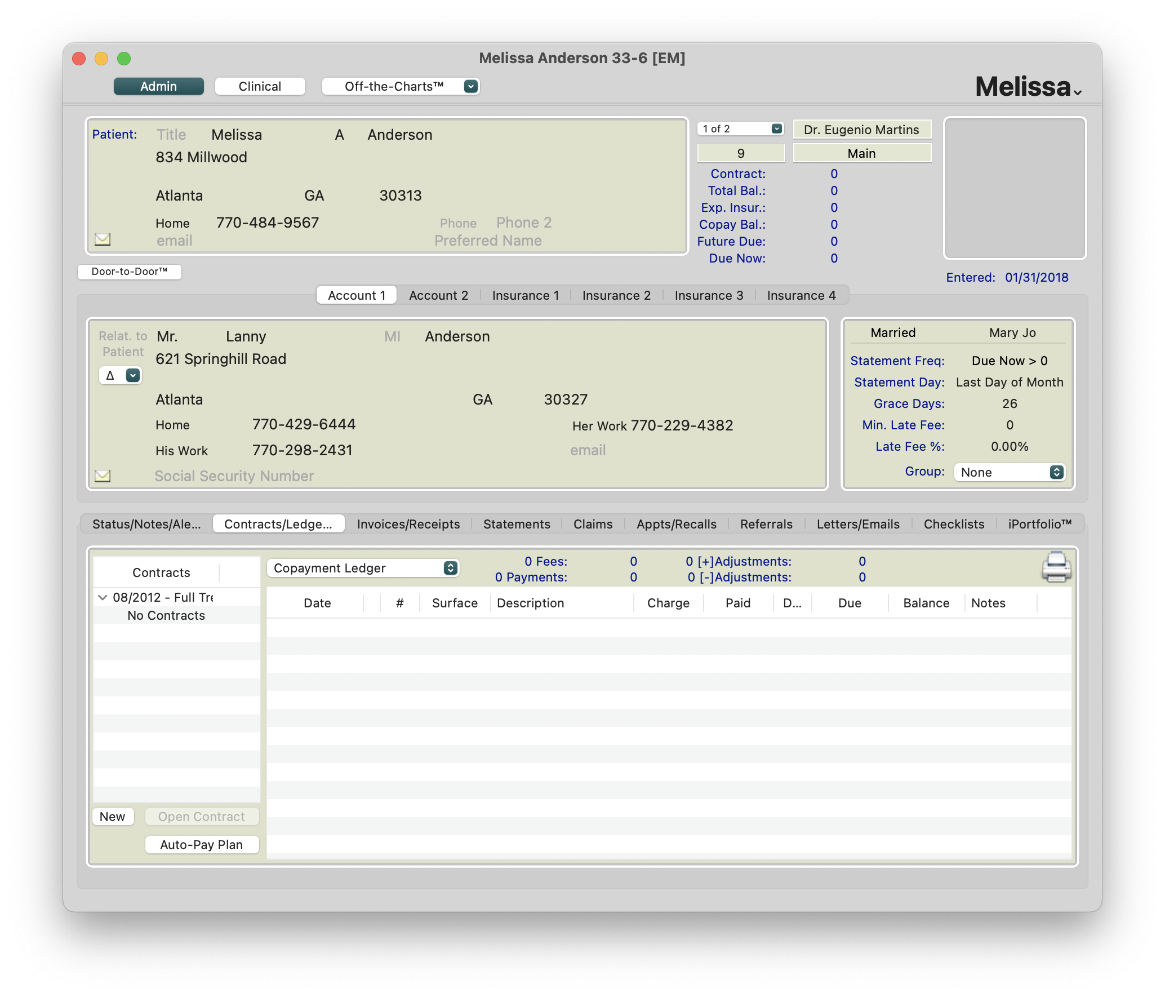Click the New contract button
This screenshot has height=995, width=1165.
[113, 816]
